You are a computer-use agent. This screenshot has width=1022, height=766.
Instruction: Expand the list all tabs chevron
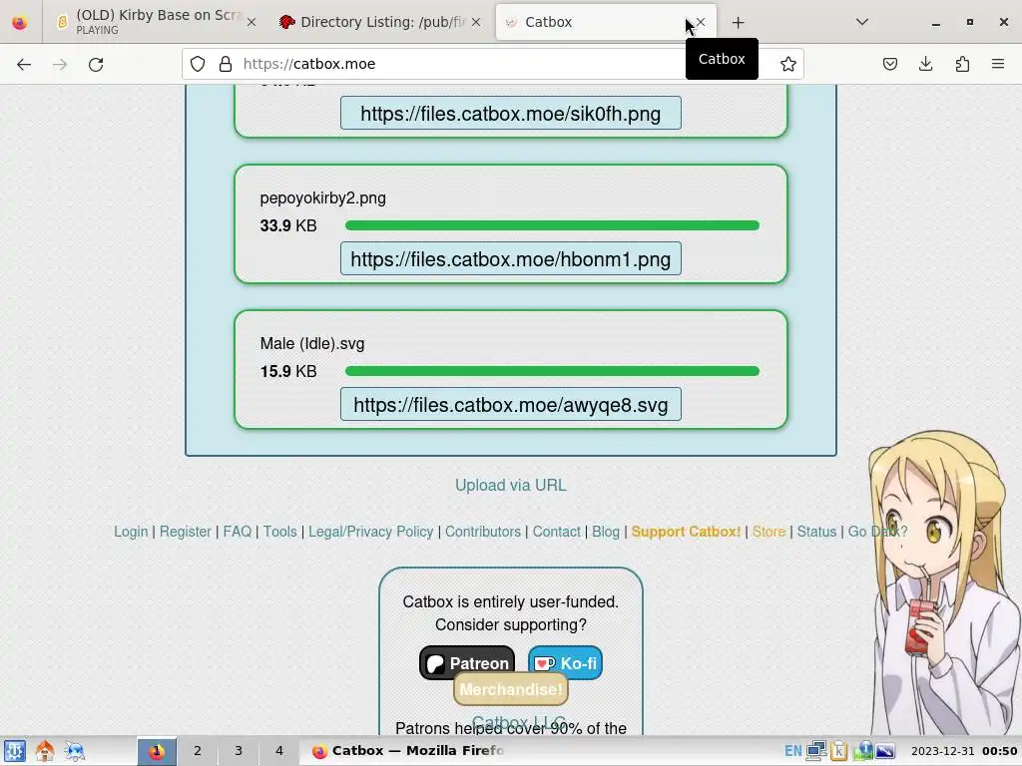[x=861, y=22]
